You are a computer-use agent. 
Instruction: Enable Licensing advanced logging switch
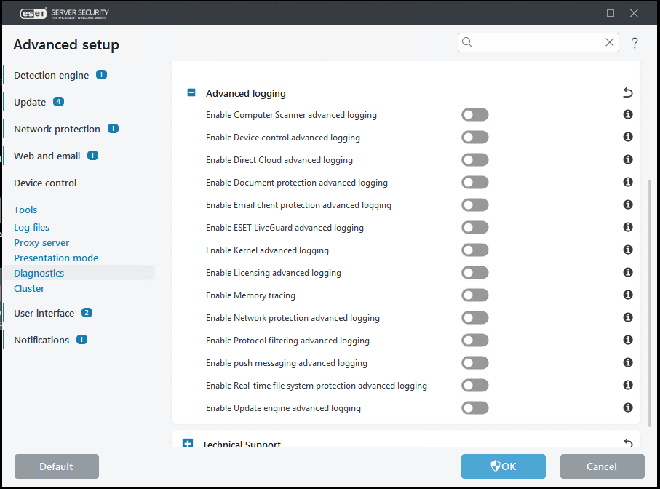pos(474,272)
